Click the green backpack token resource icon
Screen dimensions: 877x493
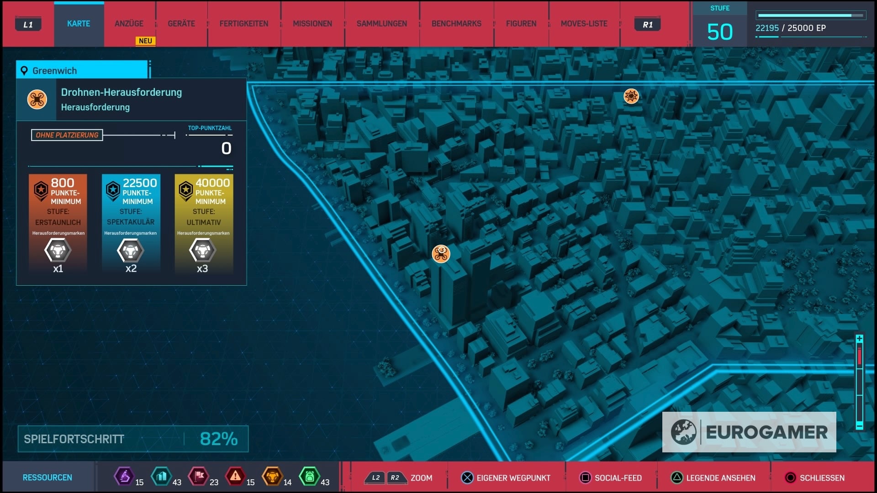pos(309,477)
